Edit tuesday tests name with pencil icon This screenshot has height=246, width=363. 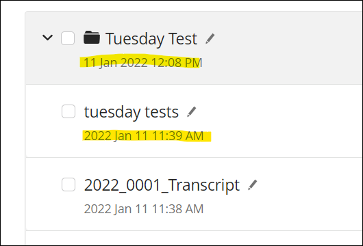[192, 112]
